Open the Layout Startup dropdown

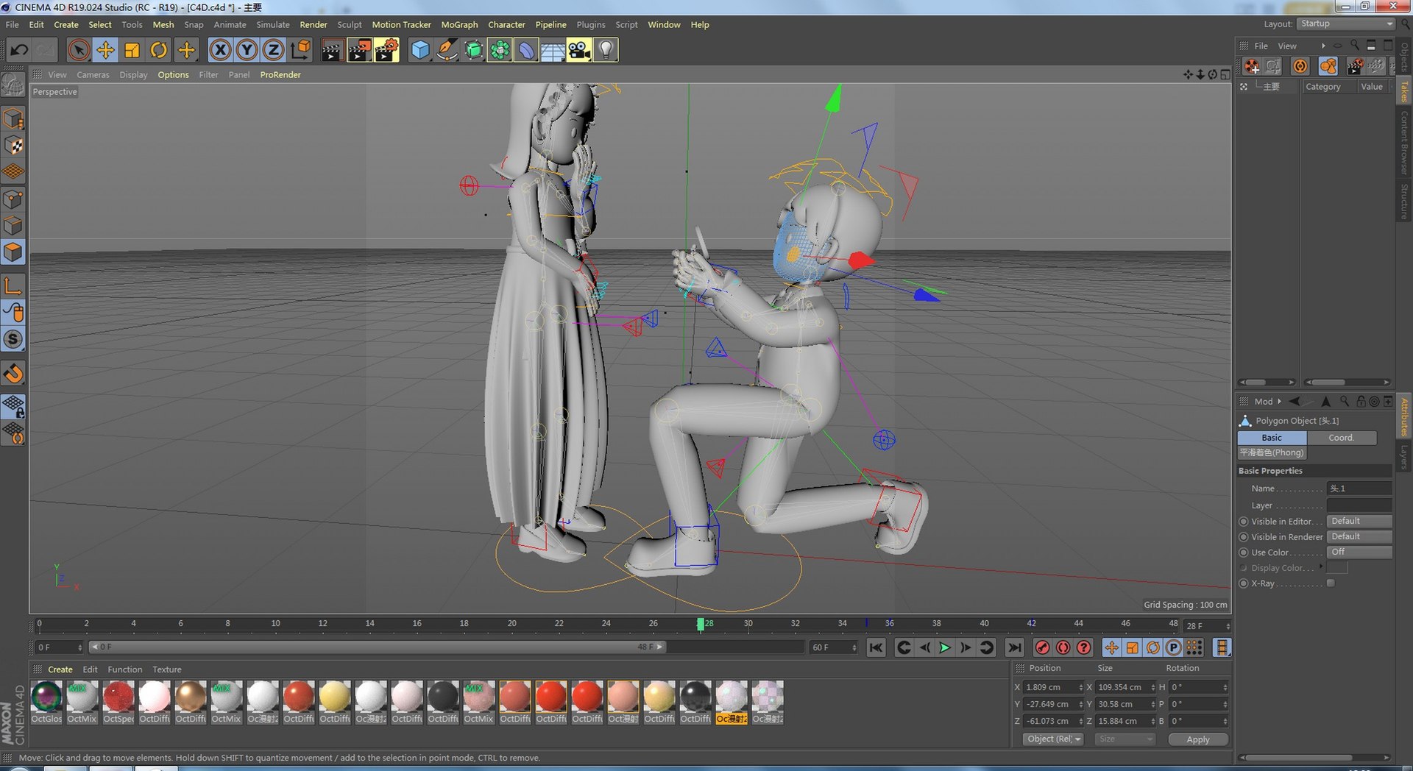click(1346, 24)
